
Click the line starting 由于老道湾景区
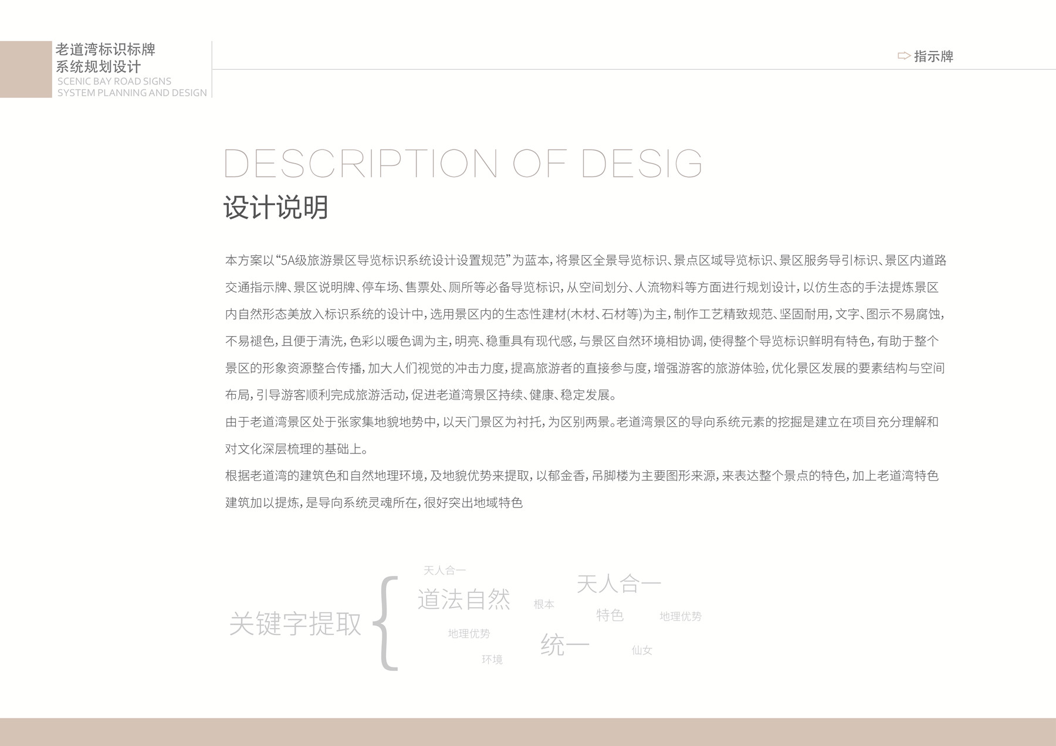pos(582,422)
